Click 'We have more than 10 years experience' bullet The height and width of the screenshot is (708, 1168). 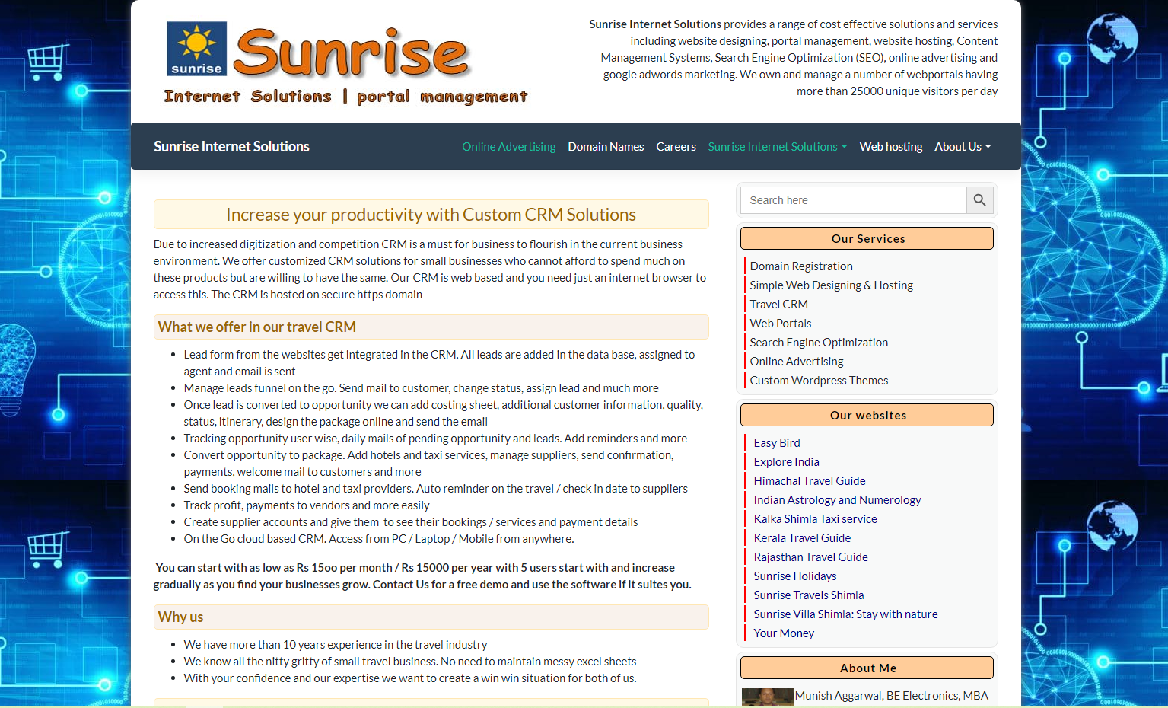(335, 645)
